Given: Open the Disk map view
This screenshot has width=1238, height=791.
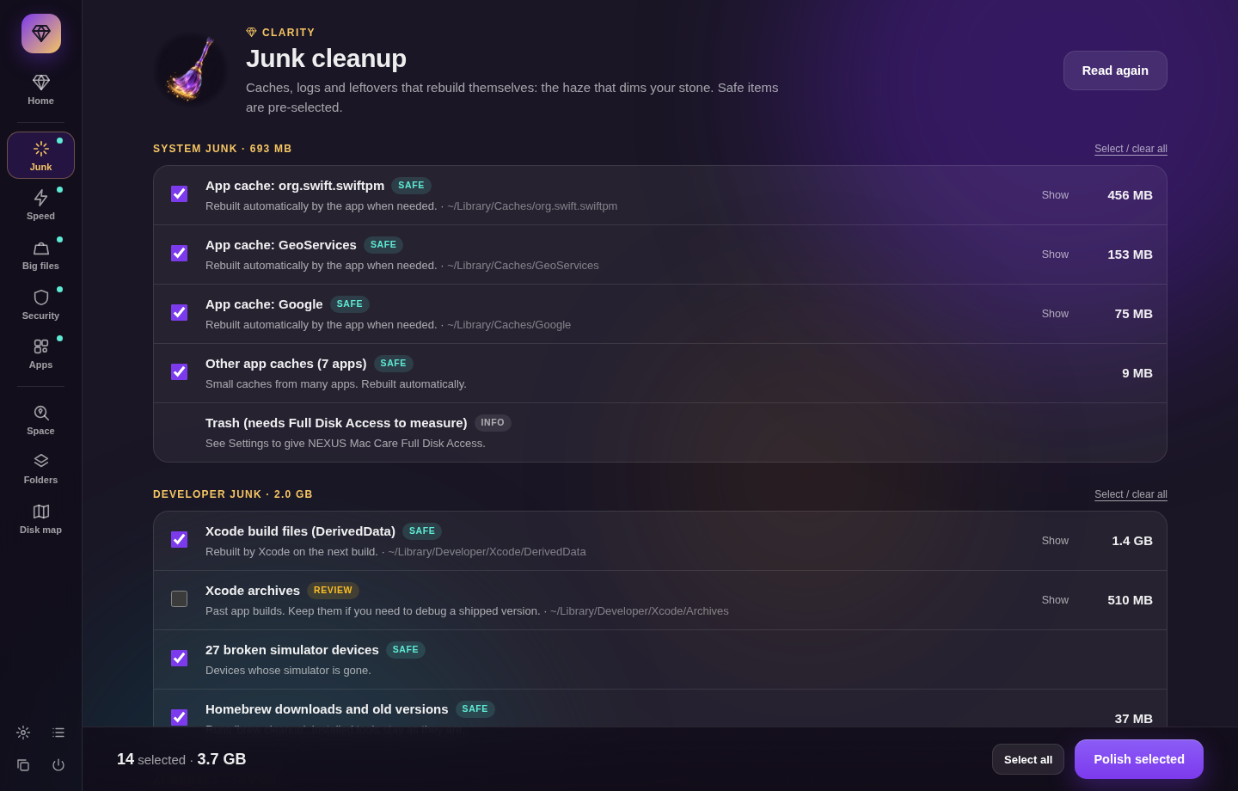Looking at the screenshot, I should 40,518.
